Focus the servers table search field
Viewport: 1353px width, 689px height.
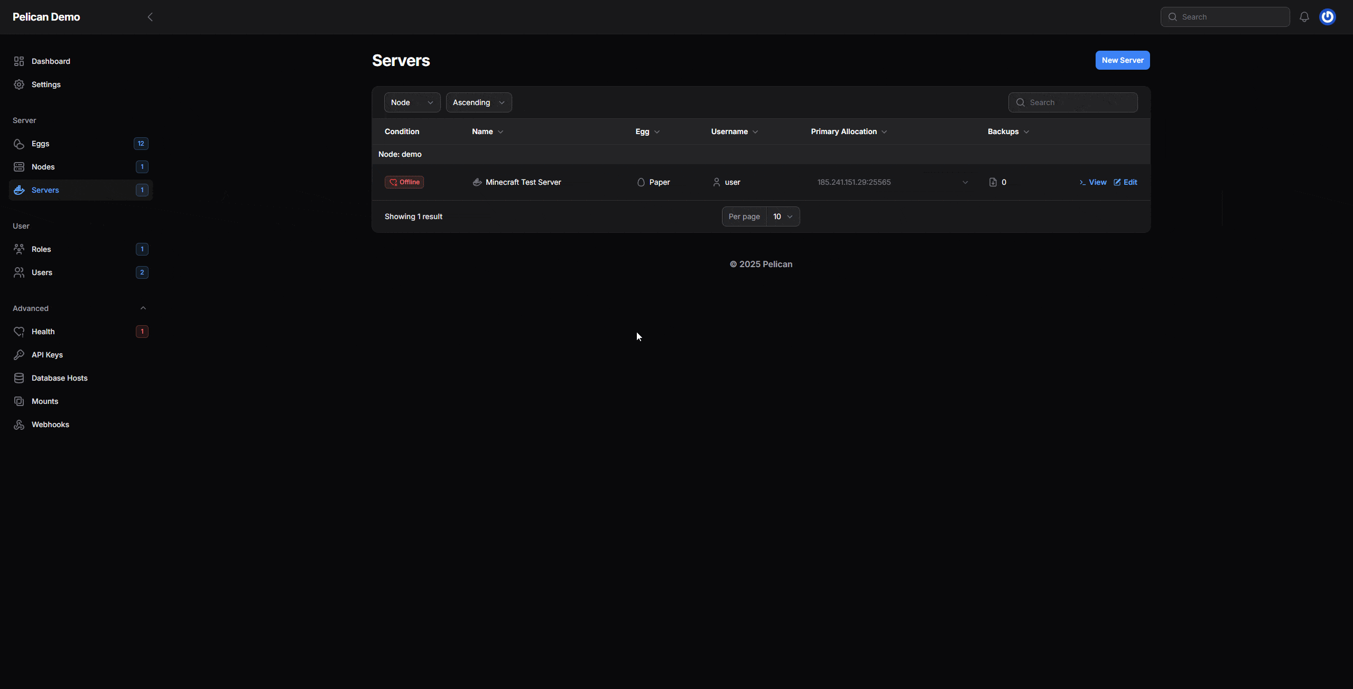click(1078, 102)
